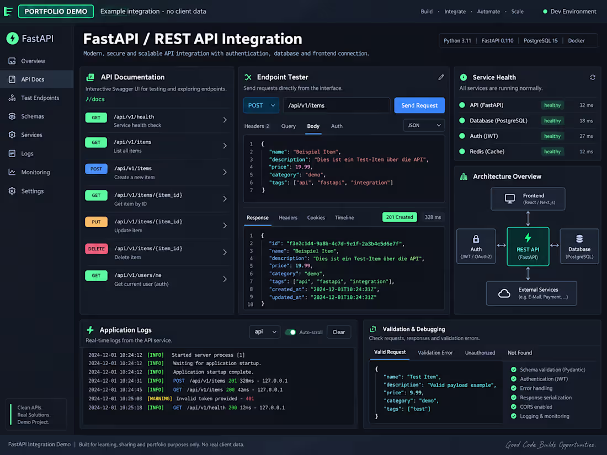
Task: Click the FastAPI lightning logo in sidebar
Action: pos(12,38)
